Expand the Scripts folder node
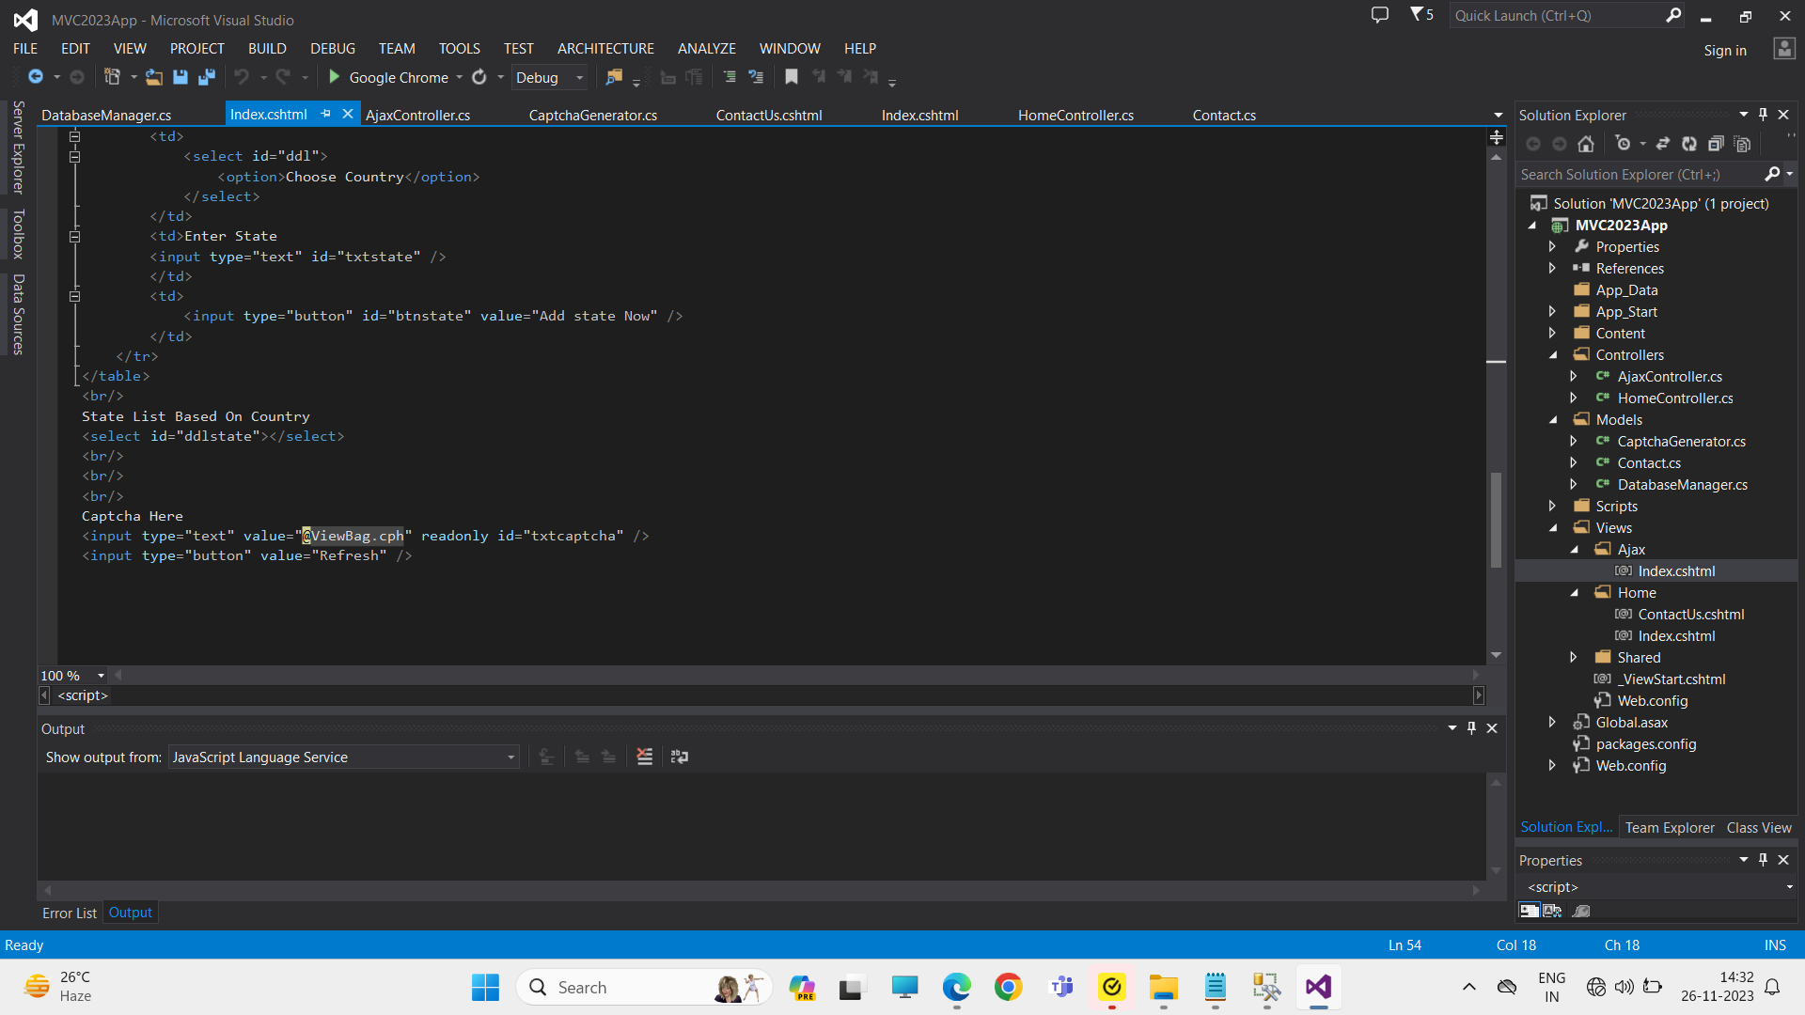The height and width of the screenshot is (1015, 1805). click(x=1553, y=506)
